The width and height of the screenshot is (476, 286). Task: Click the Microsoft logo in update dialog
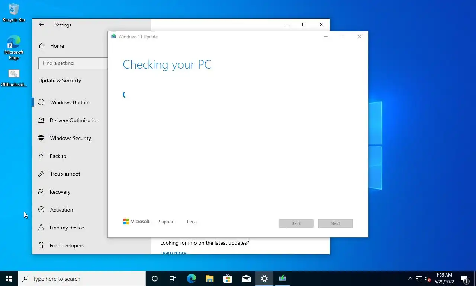pos(136,222)
